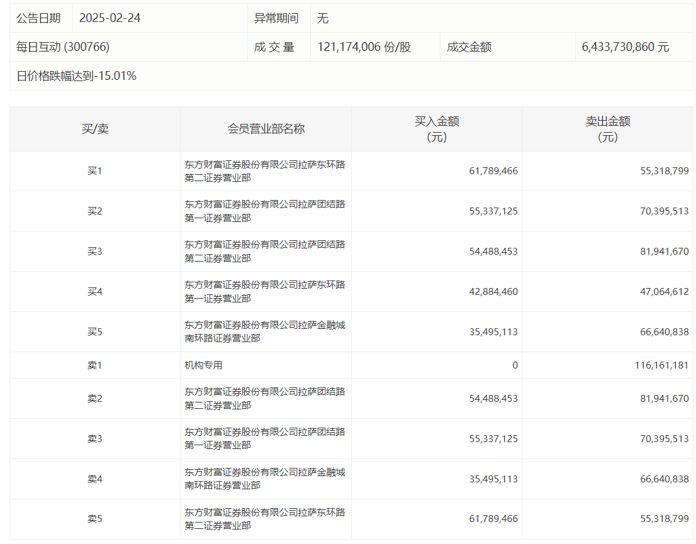This screenshot has height=544, width=696.
Task: Click the 买入金额 (元) column header
Action: pyautogui.click(x=437, y=129)
